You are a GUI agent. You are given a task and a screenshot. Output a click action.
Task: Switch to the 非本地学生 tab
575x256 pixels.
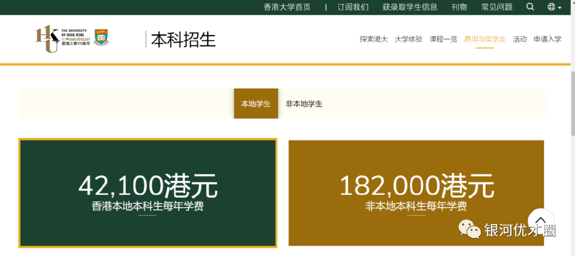pyautogui.click(x=304, y=104)
